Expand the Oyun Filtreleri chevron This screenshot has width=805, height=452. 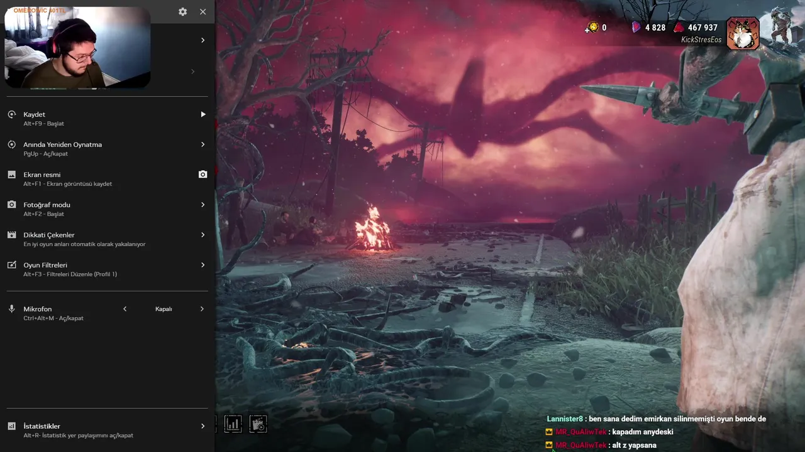[x=203, y=265]
